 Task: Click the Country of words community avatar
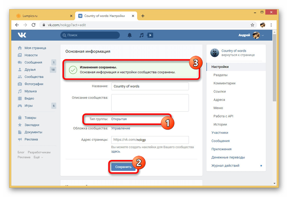[x=215, y=53]
